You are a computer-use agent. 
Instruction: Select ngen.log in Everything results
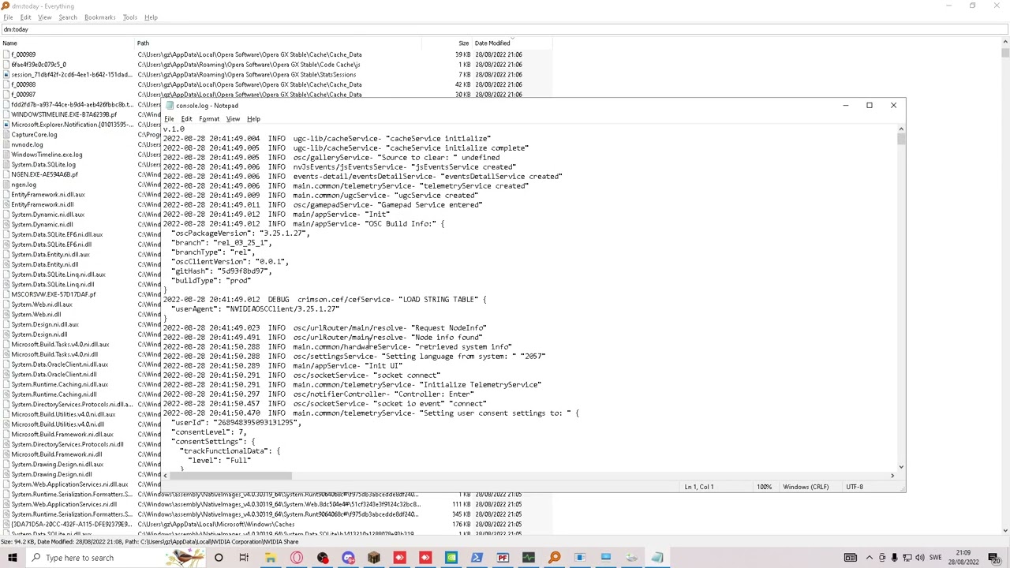pyautogui.click(x=24, y=185)
